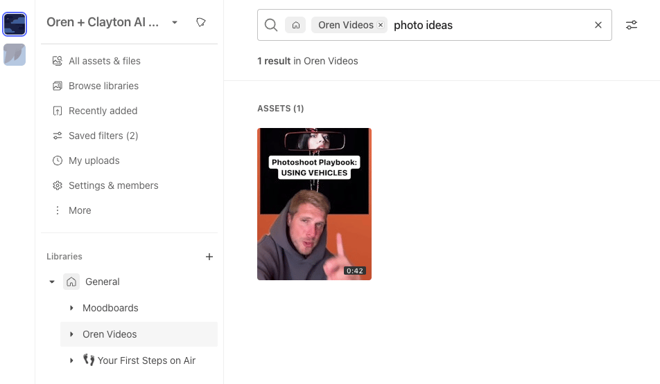Expand the Oren Videos folder
This screenshot has height=384, width=660.
[71, 334]
